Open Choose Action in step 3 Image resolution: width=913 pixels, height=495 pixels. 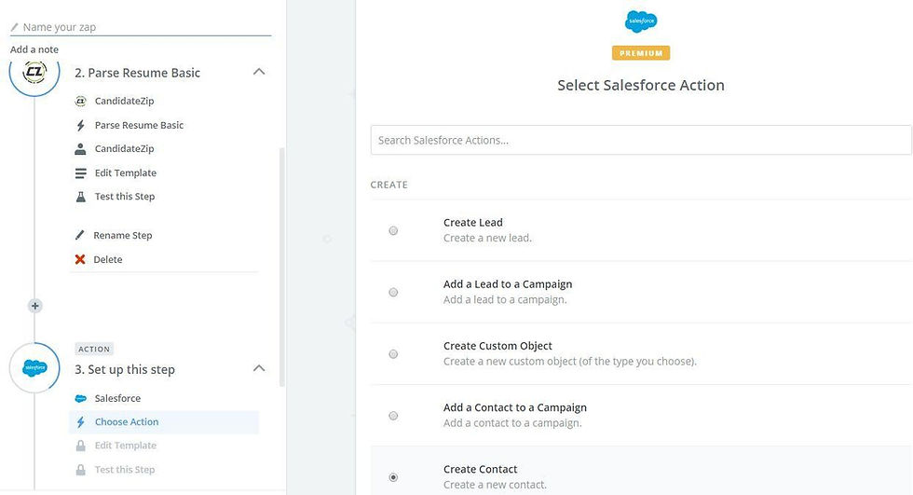tap(164, 422)
